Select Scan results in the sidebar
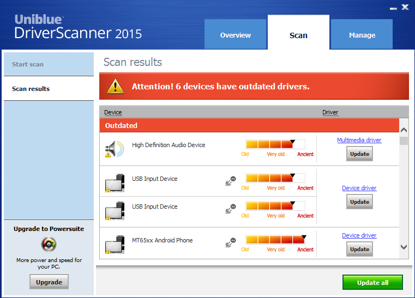This screenshot has height=298, width=415. pyautogui.click(x=49, y=89)
